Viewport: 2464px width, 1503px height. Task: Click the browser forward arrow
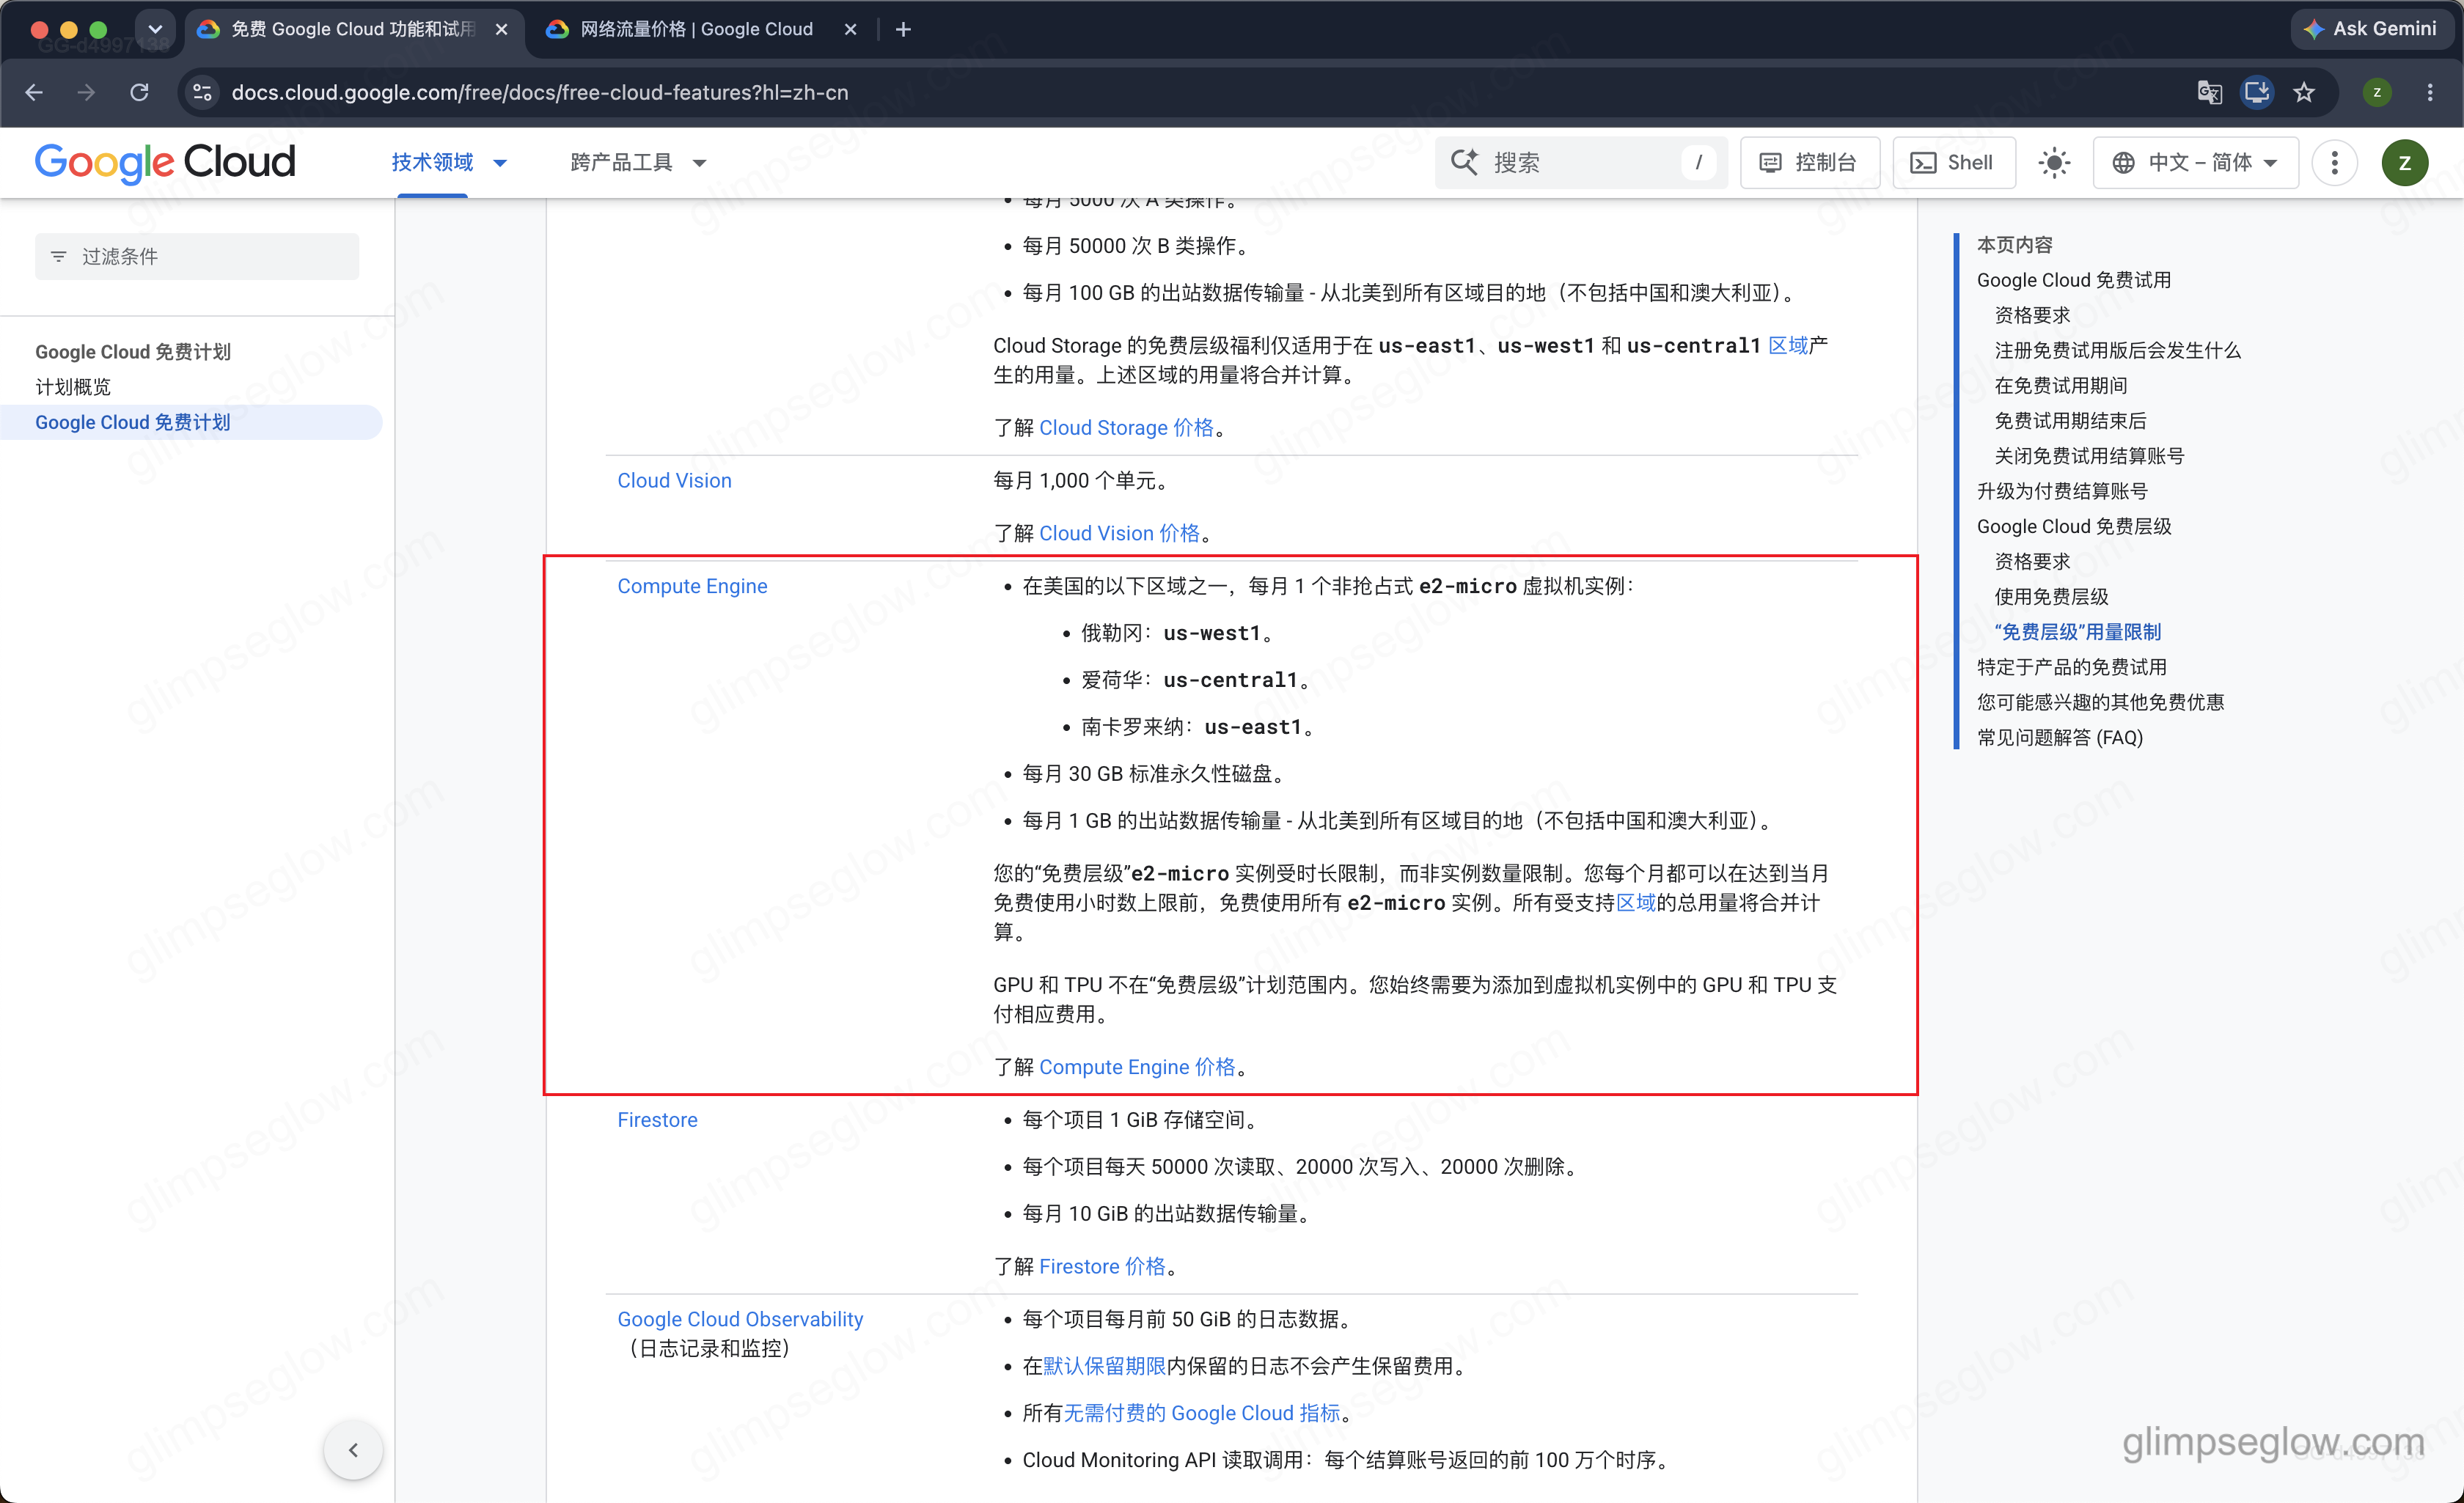coord(87,92)
